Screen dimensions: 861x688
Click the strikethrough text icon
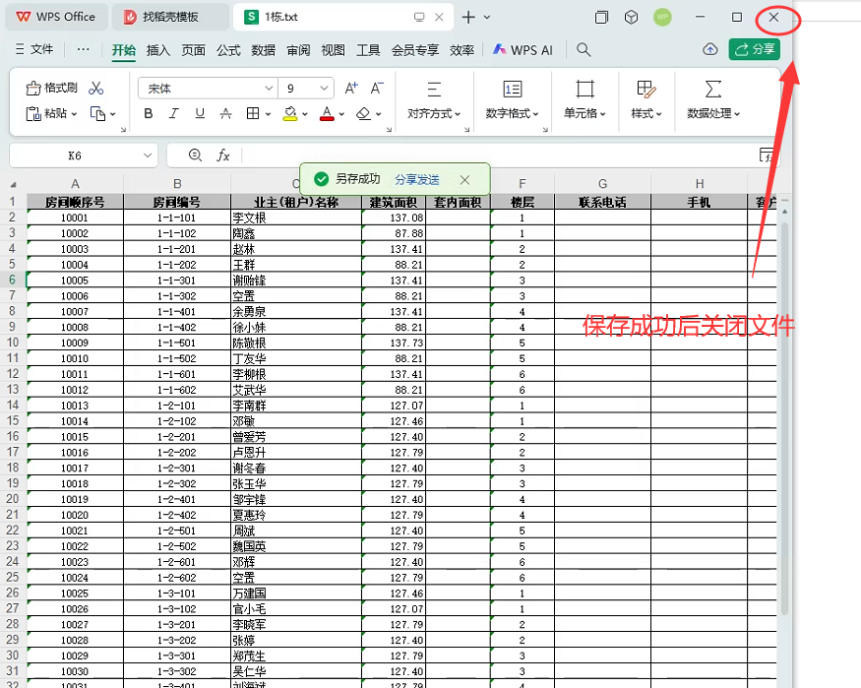pyautogui.click(x=225, y=114)
